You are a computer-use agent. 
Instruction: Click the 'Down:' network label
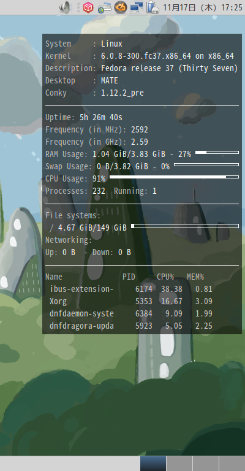pos(103,252)
